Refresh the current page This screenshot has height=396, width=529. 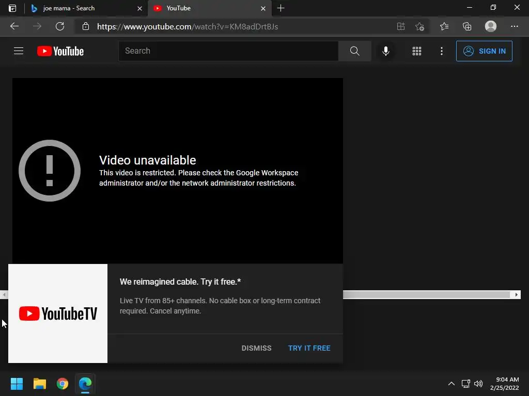tap(60, 26)
